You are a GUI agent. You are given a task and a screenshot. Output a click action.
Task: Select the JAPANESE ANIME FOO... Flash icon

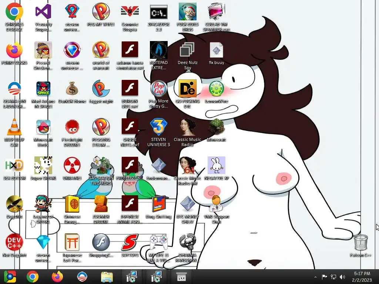(130, 203)
